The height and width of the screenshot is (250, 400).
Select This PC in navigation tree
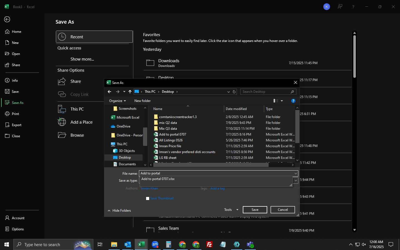click(x=119, y=144)
